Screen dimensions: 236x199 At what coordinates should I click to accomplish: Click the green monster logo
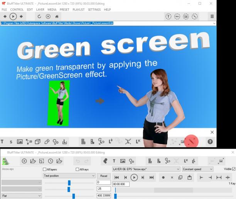click(5, 161)
